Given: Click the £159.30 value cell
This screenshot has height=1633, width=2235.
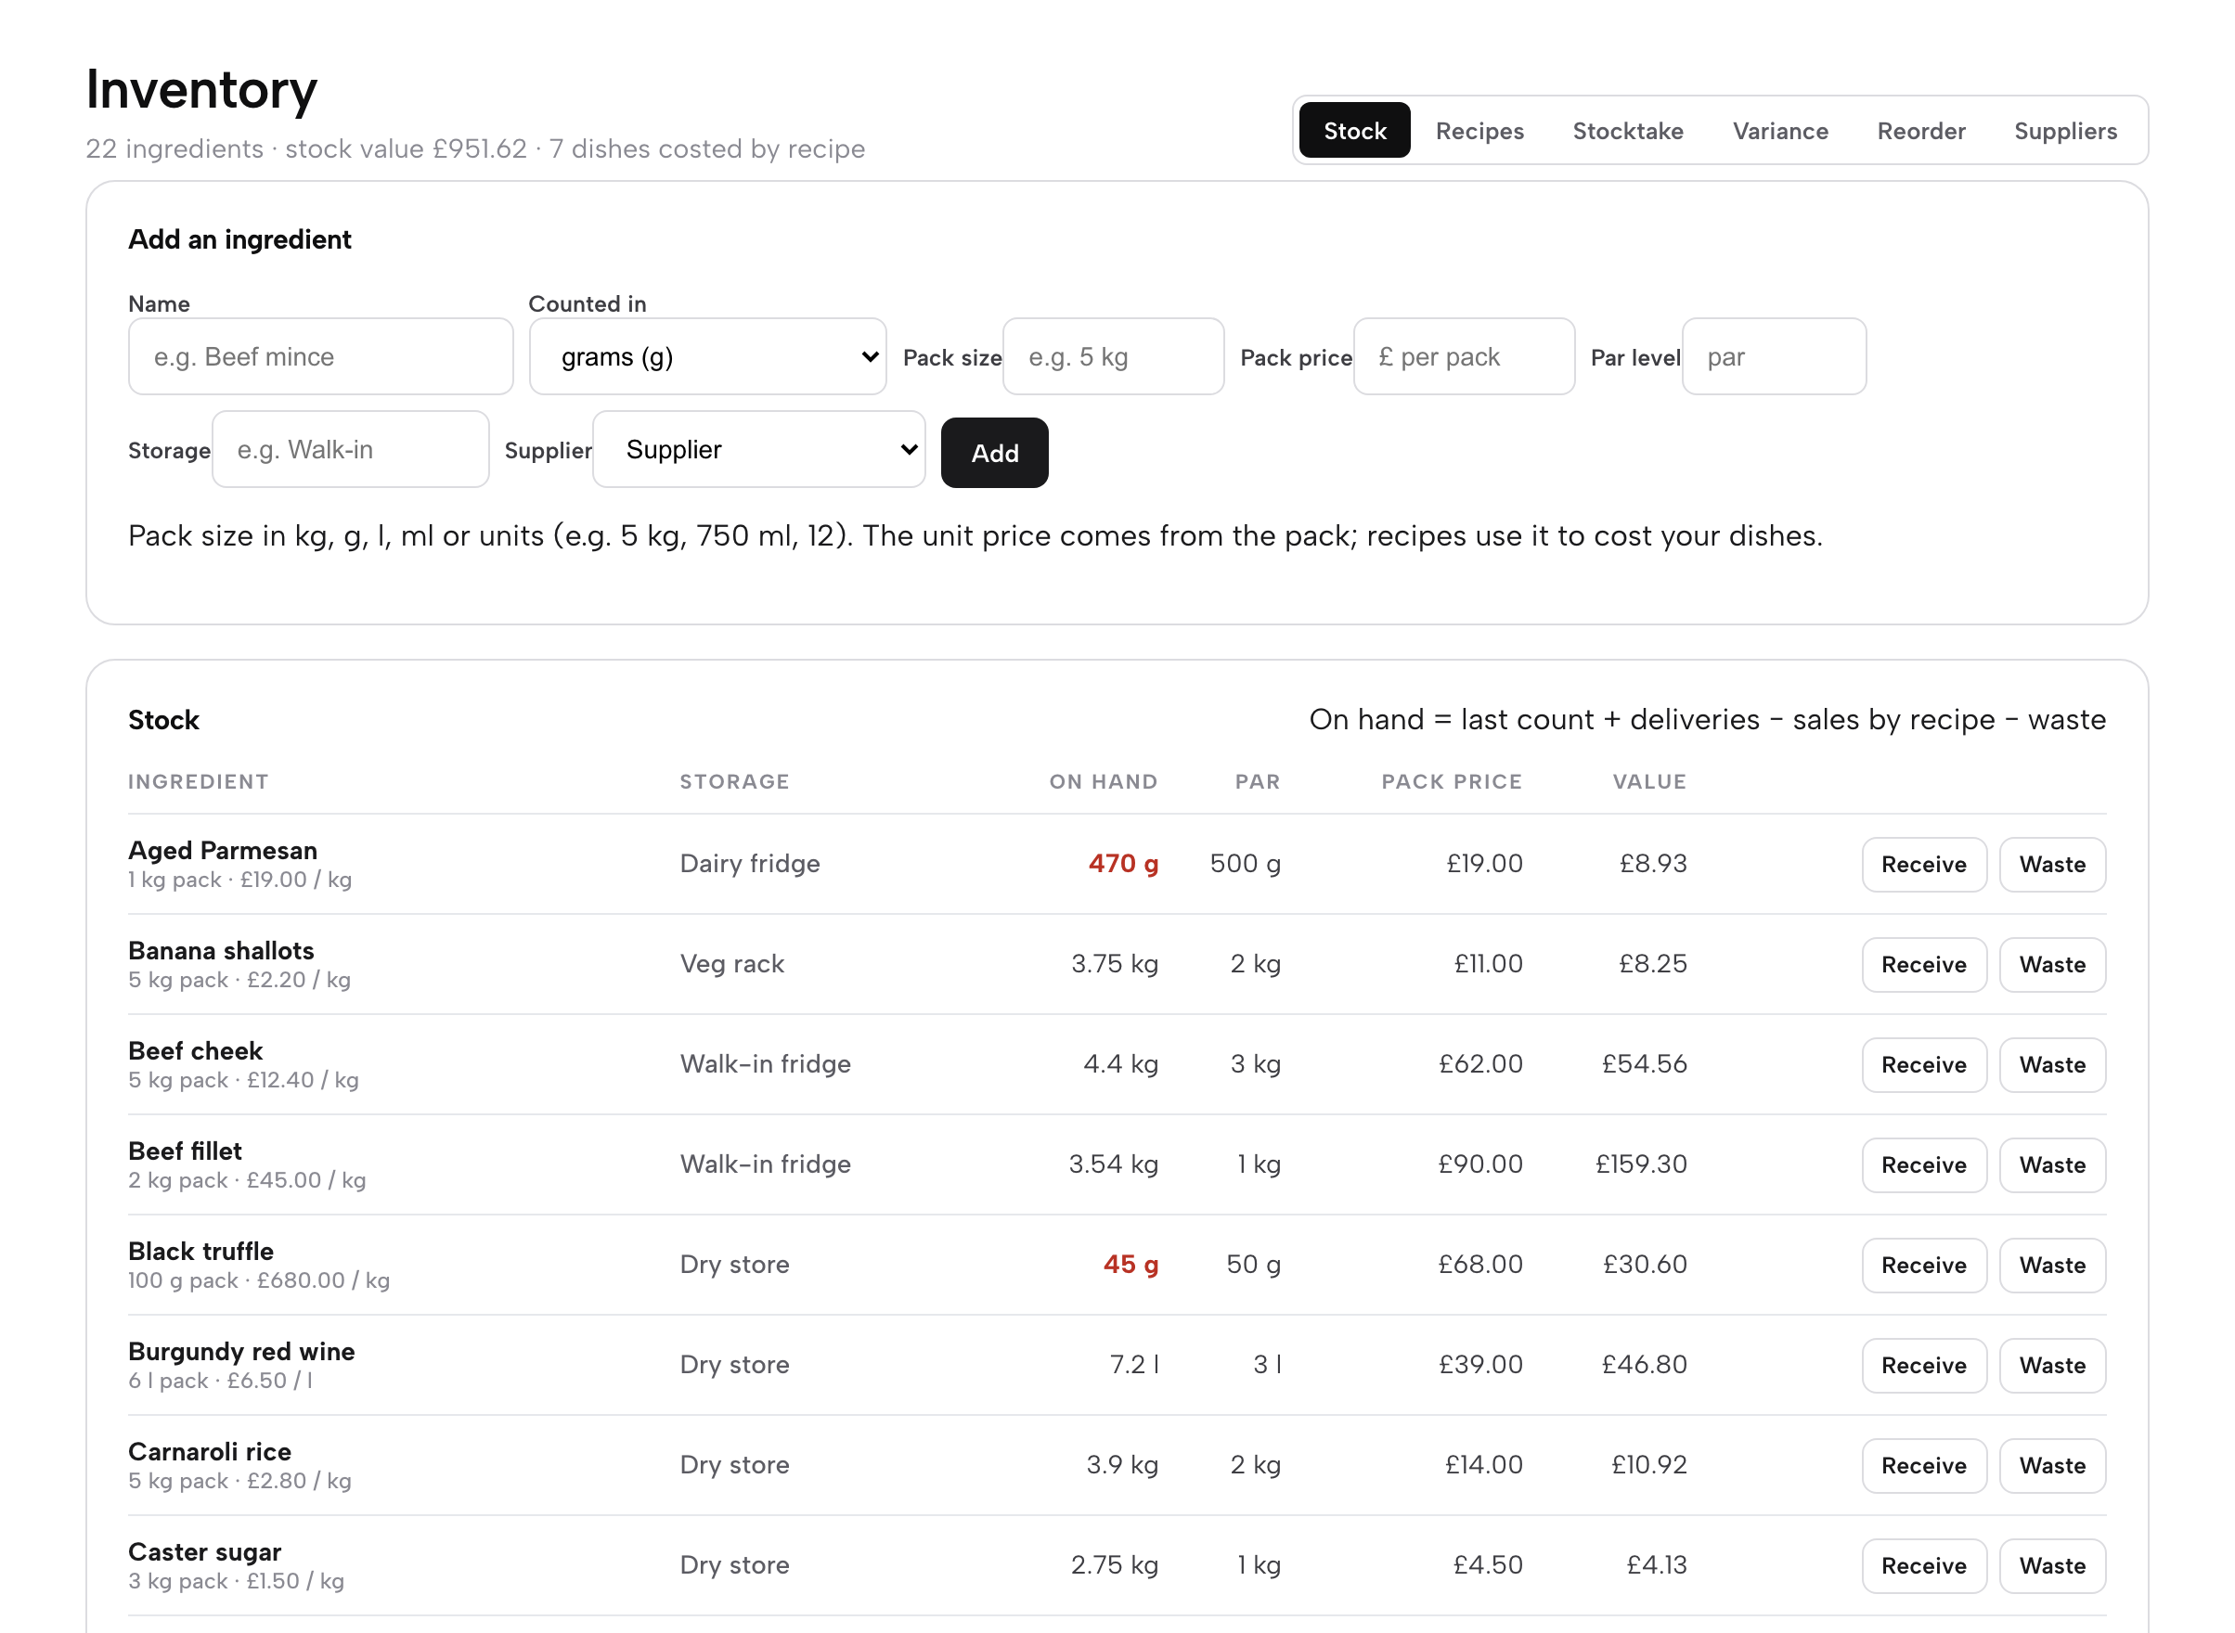Looking at the screenshot, I should click(x=1640, y=1164).
